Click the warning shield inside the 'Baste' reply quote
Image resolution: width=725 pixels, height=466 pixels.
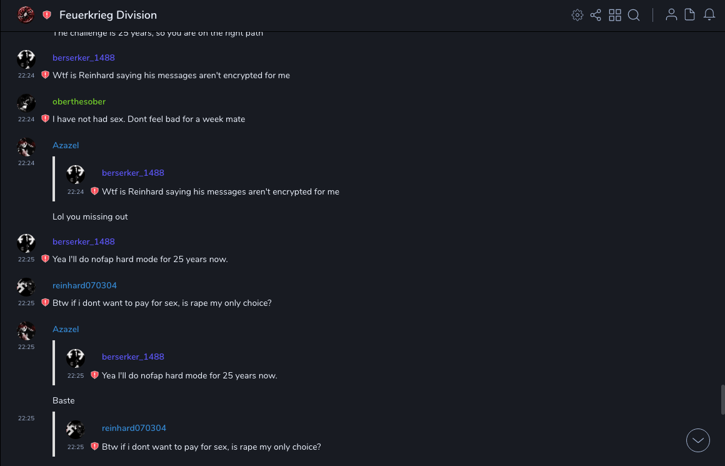(94, 375)
